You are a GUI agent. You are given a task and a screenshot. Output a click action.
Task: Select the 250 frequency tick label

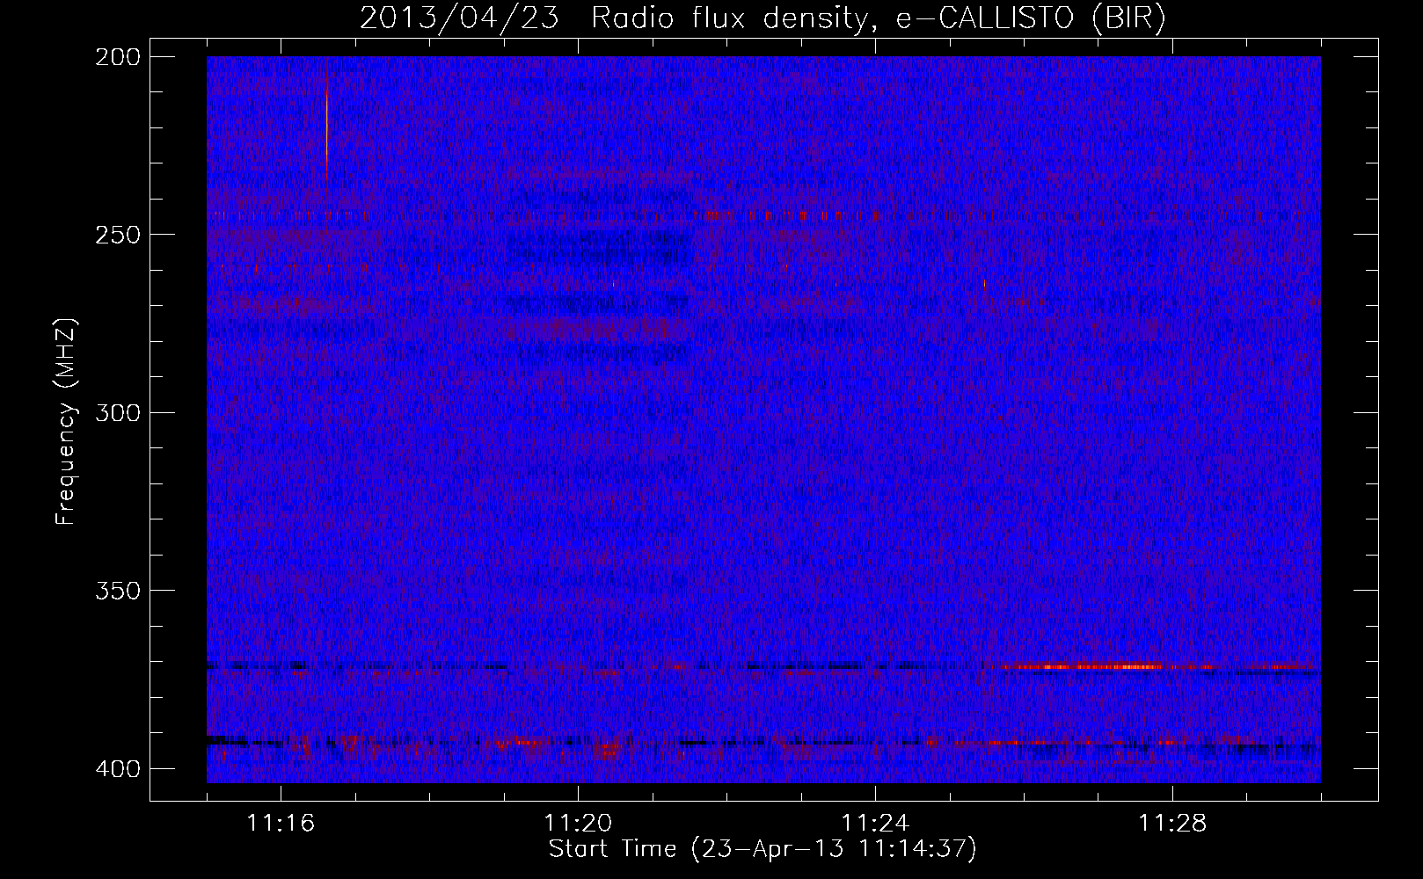click(118, 235)
